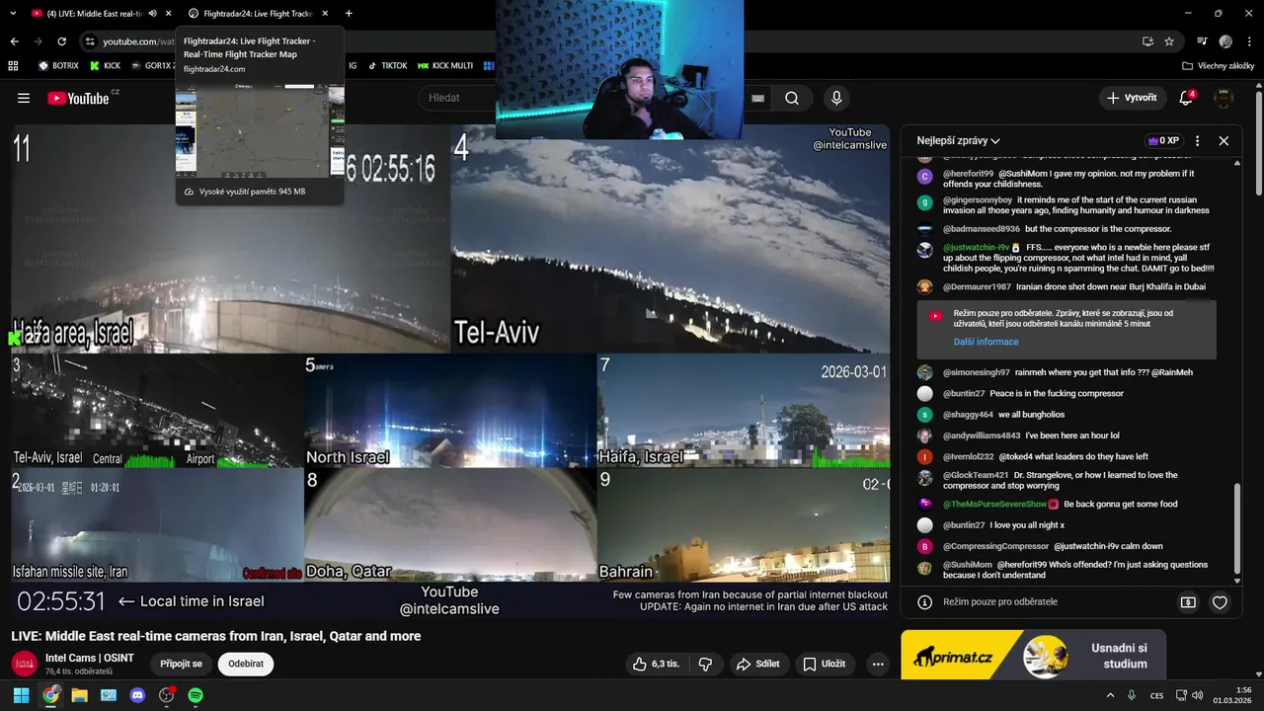Install app icon in address bar
The image size is (1264, 711).
[x=1147, y=41]
